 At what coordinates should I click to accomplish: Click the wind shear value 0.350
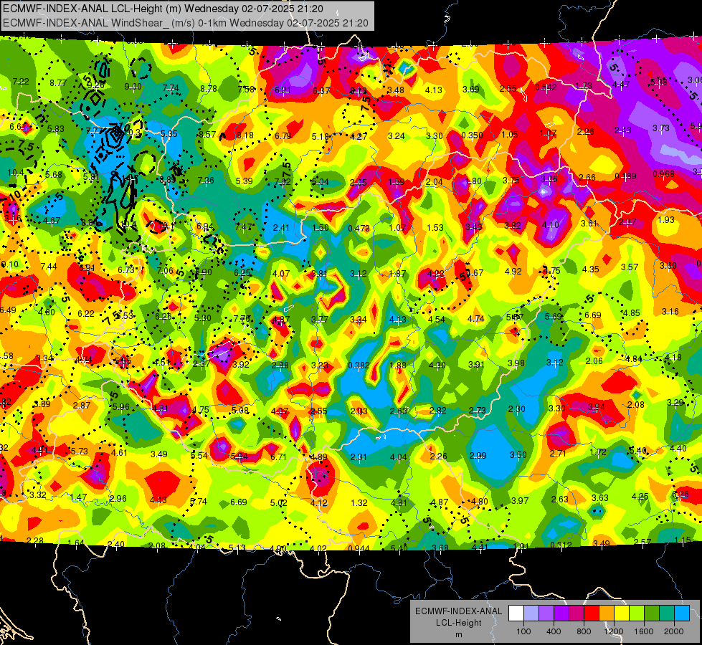click(x=473, y=135)
